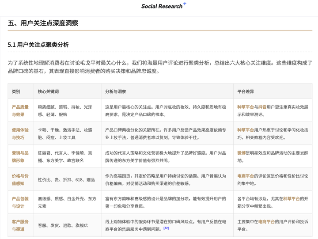Click the heading 五、用户关注点深度洞察
Viewport: 318px width, 239px height.
coord(43,23)
